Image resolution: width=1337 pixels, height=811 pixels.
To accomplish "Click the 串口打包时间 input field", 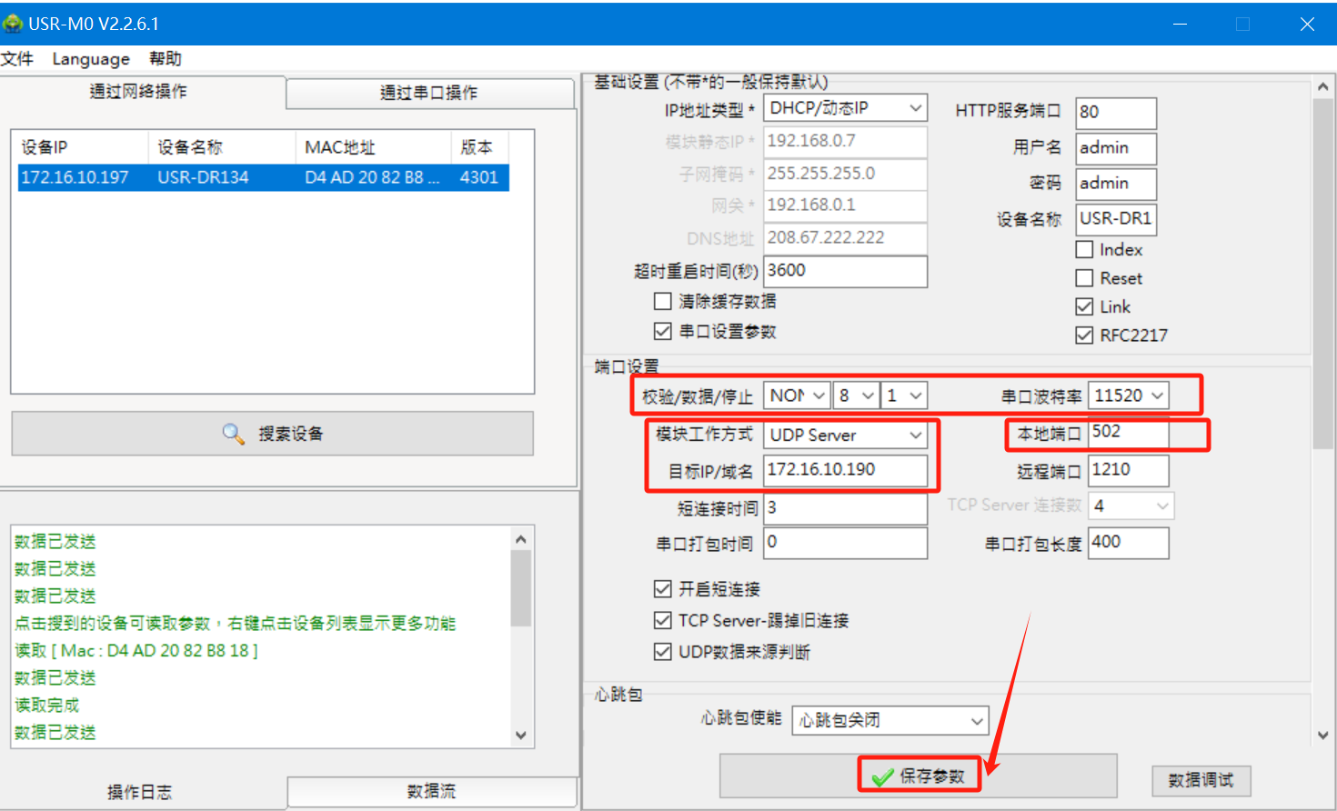I will pyautogui.click(x=845, y=543).
